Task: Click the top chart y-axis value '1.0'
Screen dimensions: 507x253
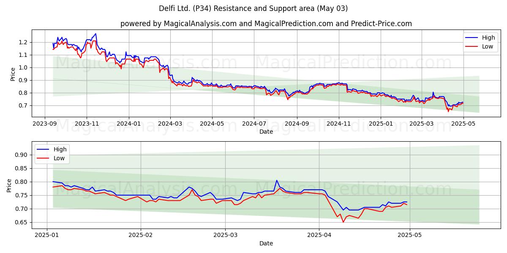Action: coord(24,67)
